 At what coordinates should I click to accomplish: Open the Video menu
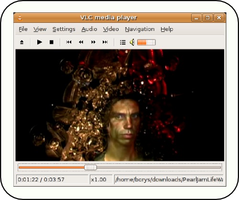click(111, 29)
